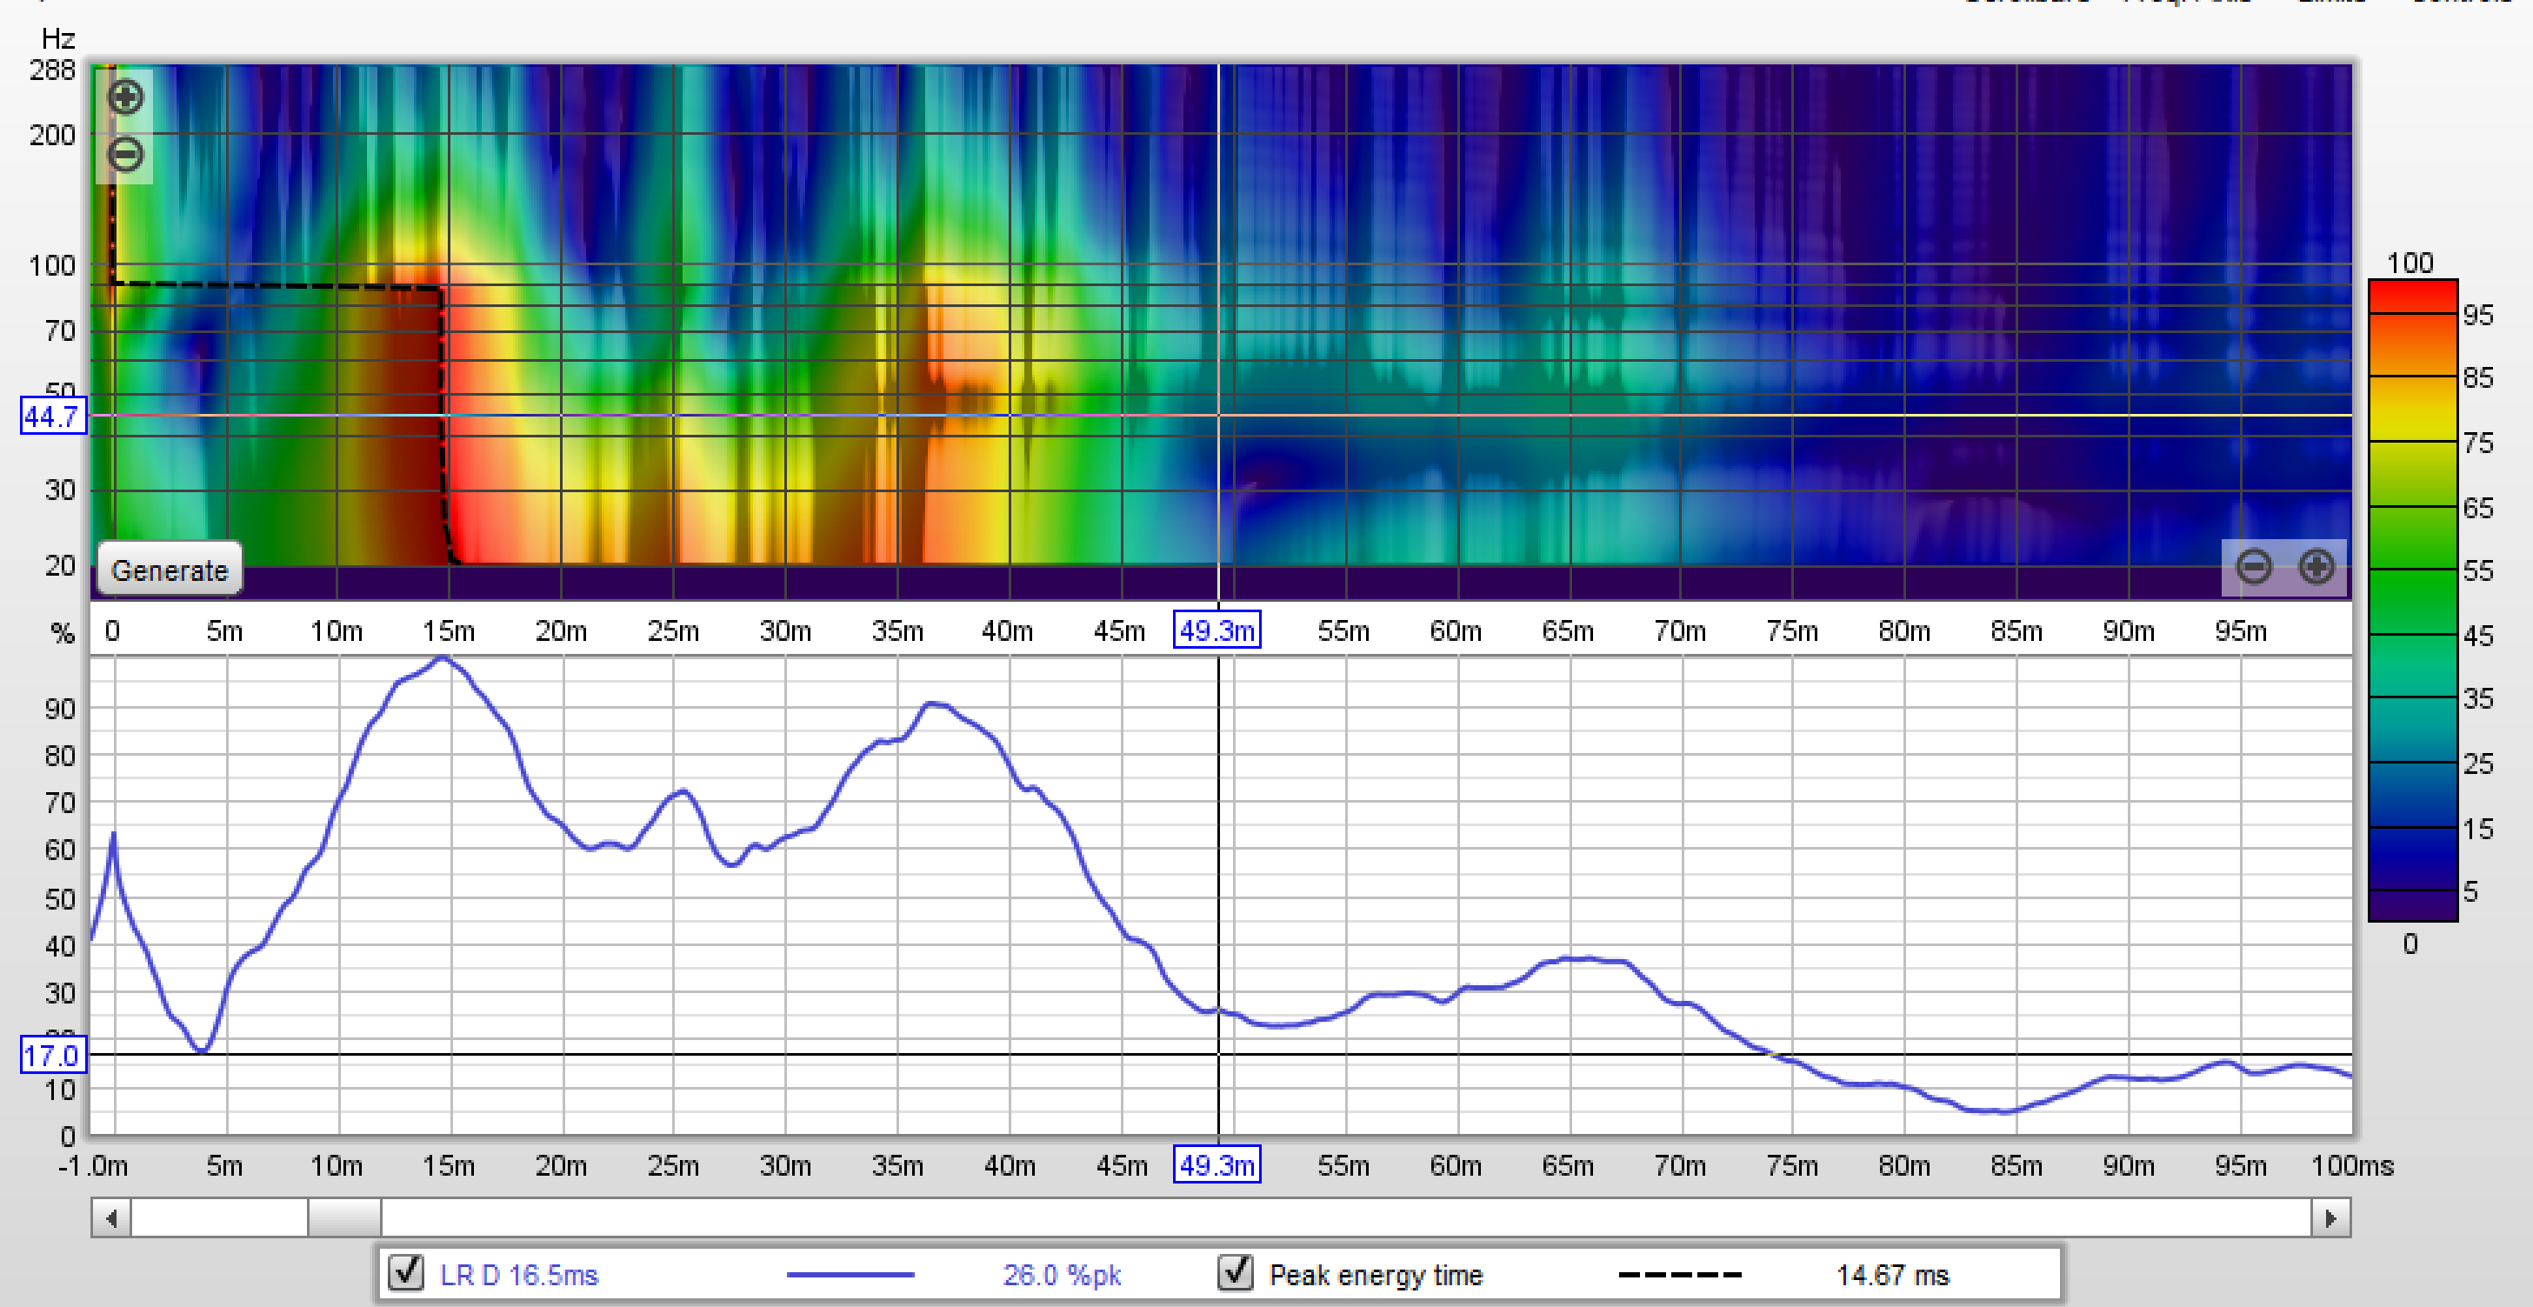Click the dashed Peak energy line sample
Viewport: 2533px width, 1307px height.
point(1679,1275)
